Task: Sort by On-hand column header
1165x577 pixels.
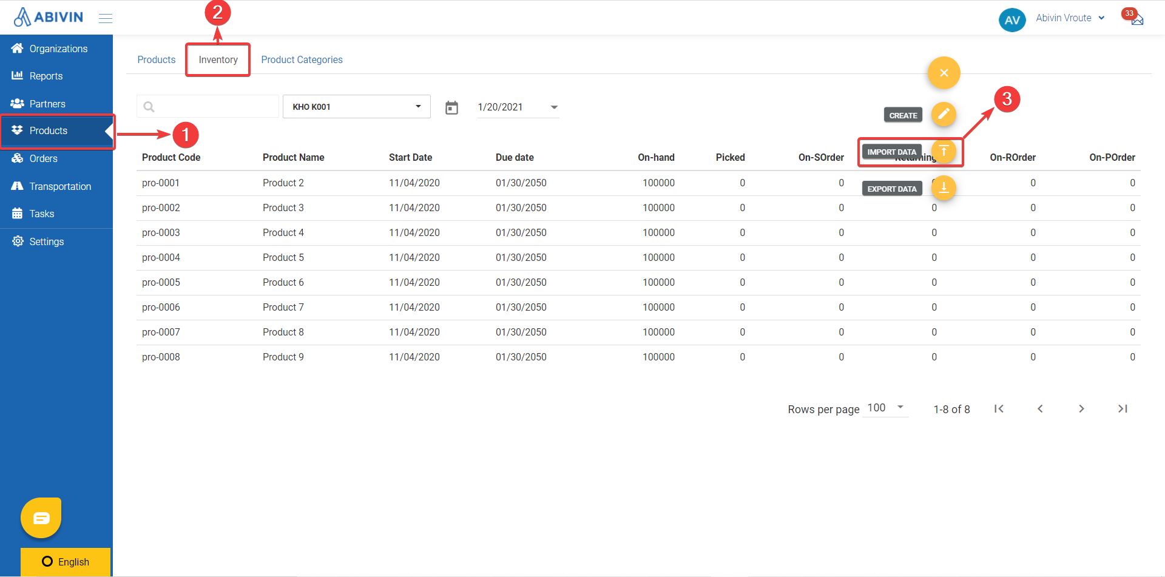Action: [656, 157]
